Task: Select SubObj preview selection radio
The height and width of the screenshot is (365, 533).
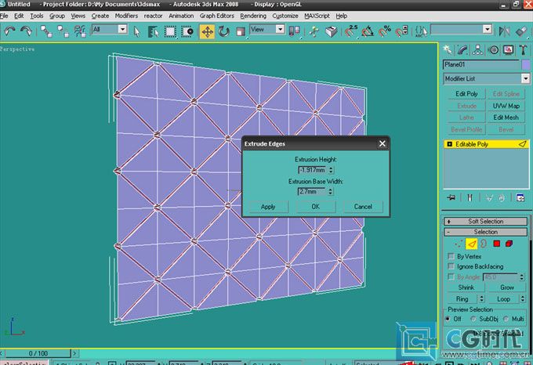Action: 475,319
